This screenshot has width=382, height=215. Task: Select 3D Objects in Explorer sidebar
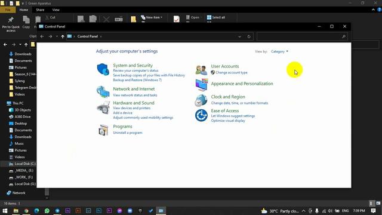(20, 110)
